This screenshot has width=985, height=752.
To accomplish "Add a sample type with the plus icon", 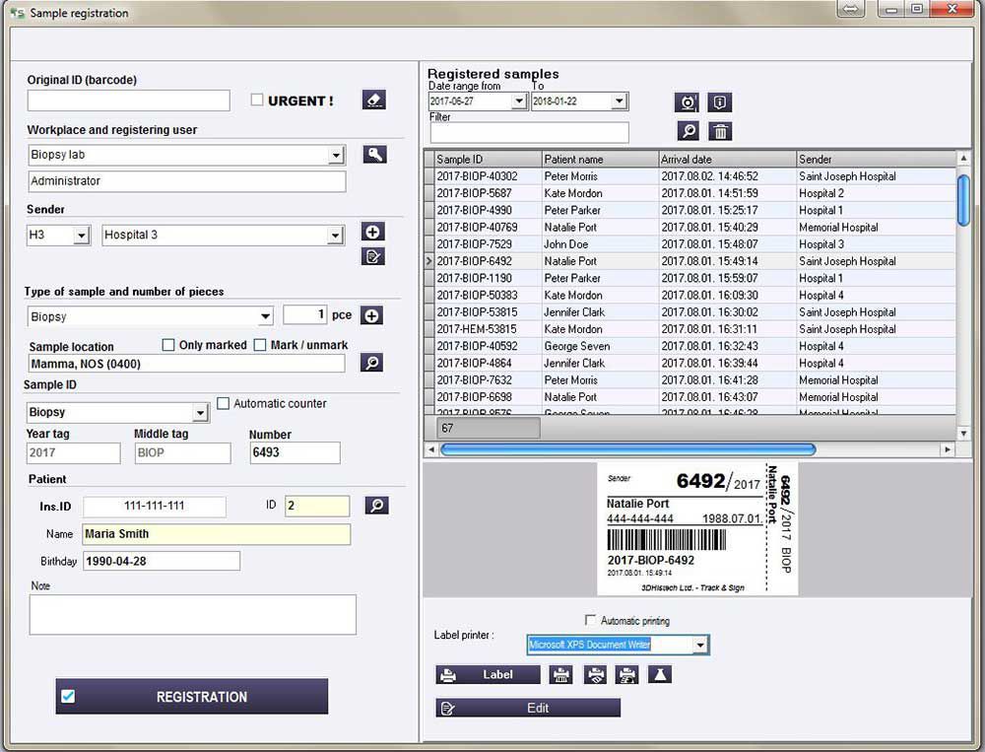I will point(371,314).
